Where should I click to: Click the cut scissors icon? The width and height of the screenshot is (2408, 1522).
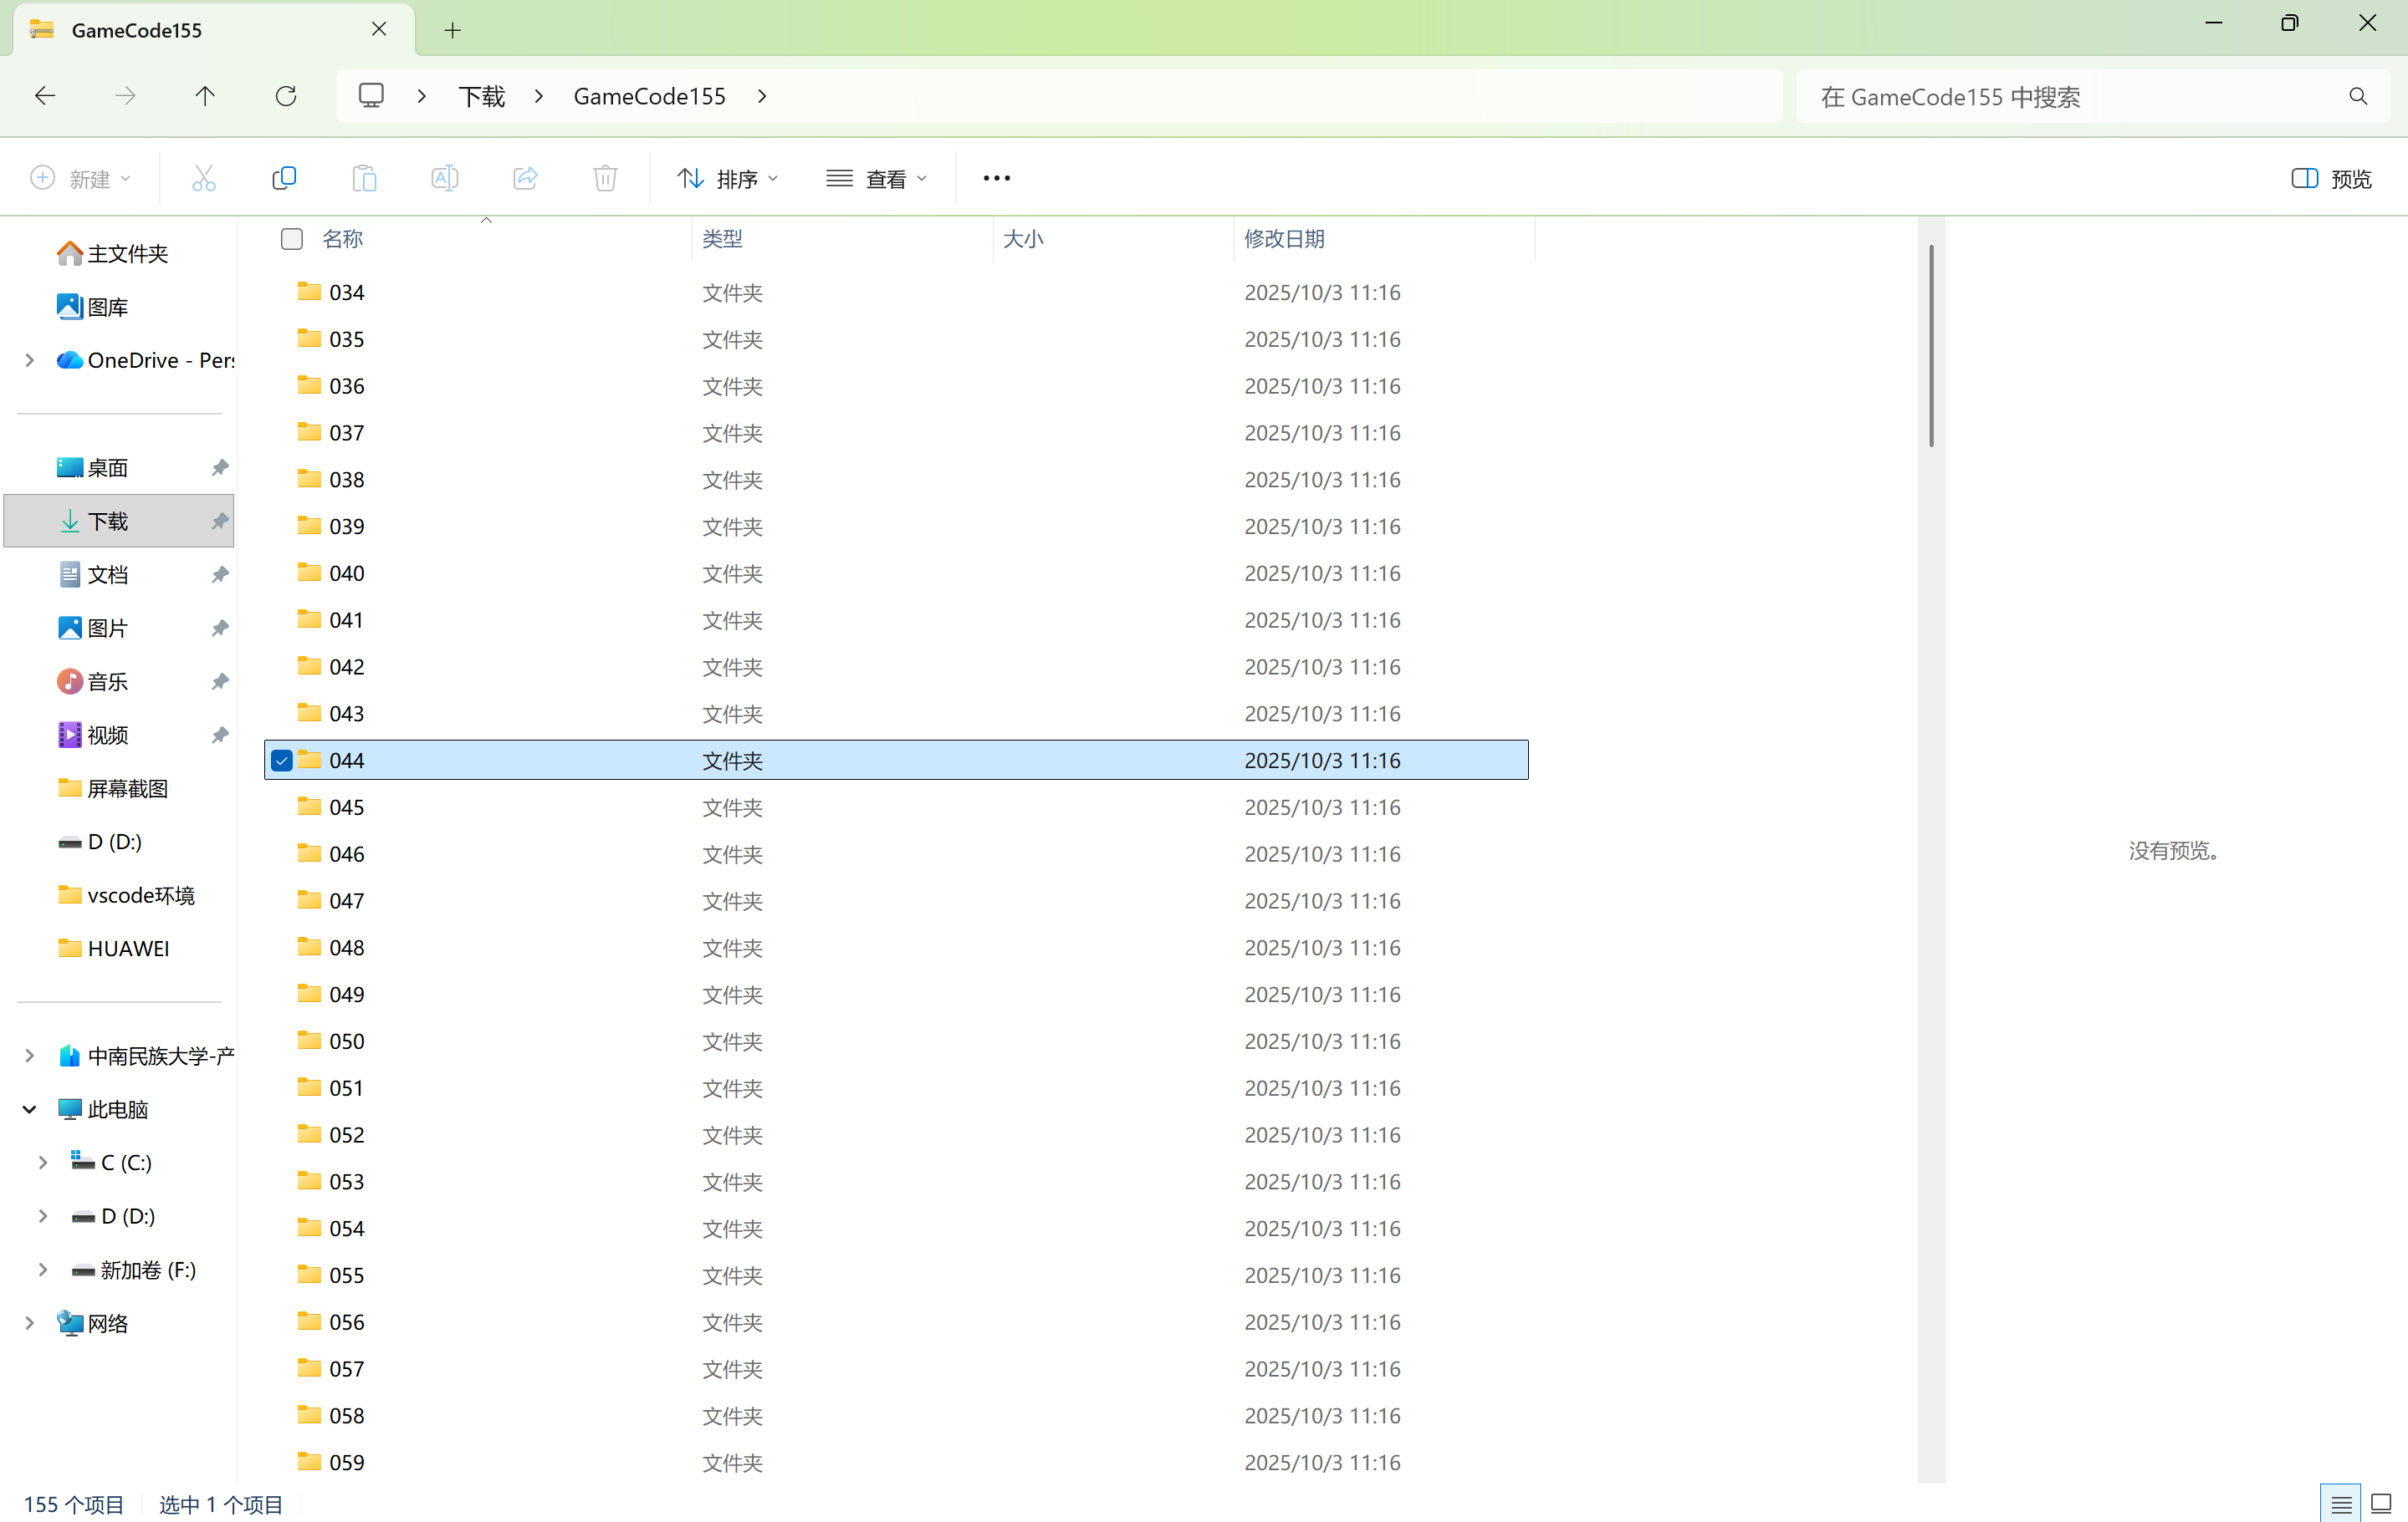click(x=203, y=178)
